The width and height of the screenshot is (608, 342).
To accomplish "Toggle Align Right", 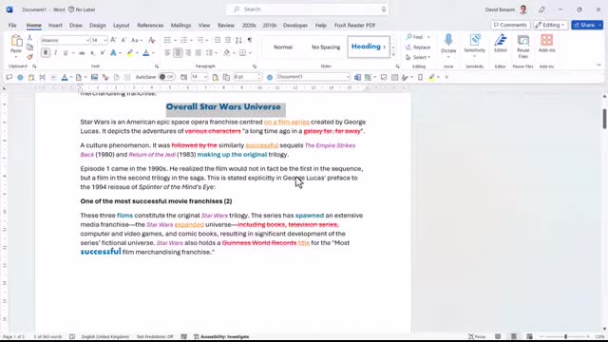I will [x=188, y=53].
